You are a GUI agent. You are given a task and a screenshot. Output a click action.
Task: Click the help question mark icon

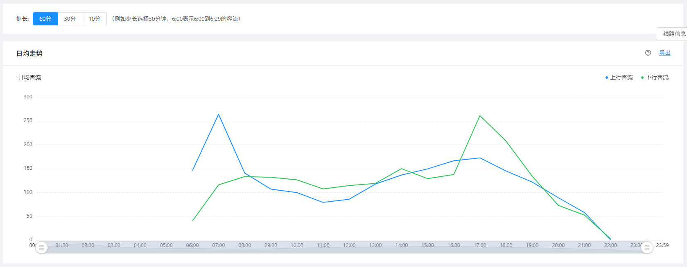(648, 53)
